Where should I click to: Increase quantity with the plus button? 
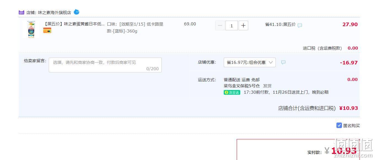click(243, 26)
